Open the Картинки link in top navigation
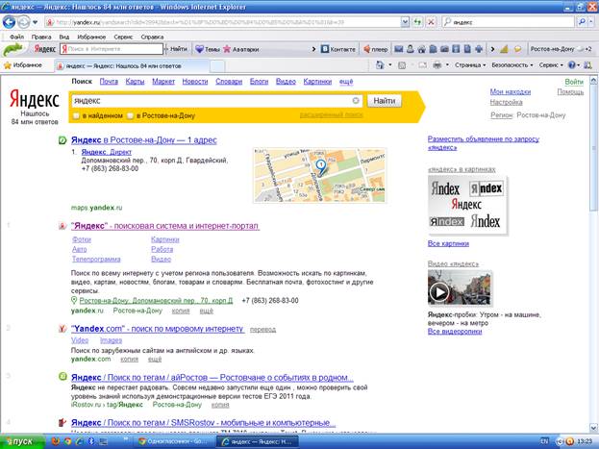This screenshot has height=449, width=599. (x=317, y=82)
